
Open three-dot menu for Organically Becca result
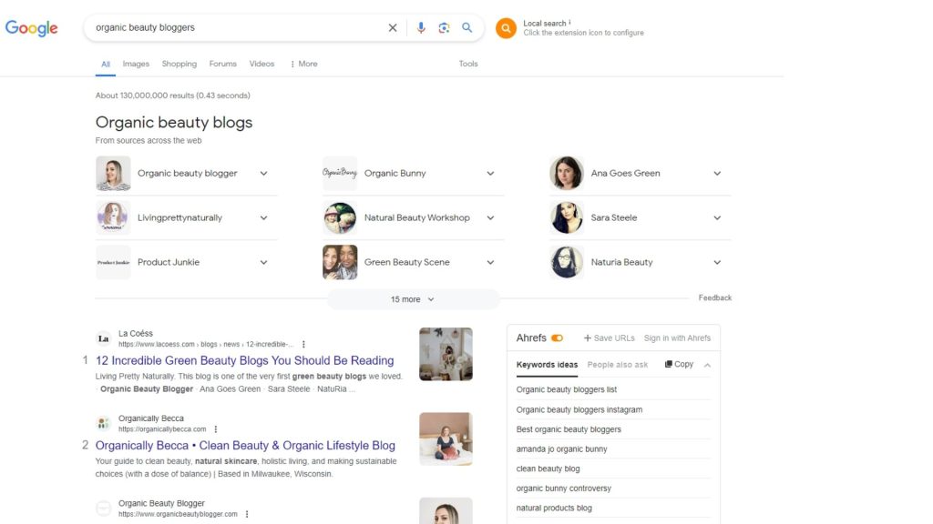click(x=215, y=429)
